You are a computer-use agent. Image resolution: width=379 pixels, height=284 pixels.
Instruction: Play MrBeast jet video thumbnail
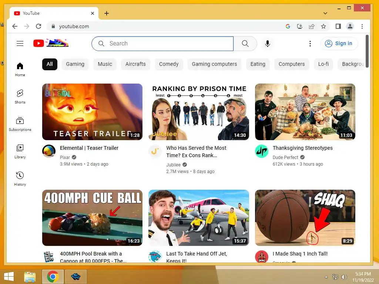[x=199, y=218]
